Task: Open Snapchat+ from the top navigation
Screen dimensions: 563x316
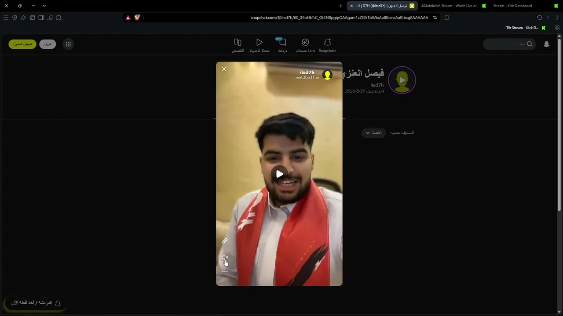Action: click(327, 45)
